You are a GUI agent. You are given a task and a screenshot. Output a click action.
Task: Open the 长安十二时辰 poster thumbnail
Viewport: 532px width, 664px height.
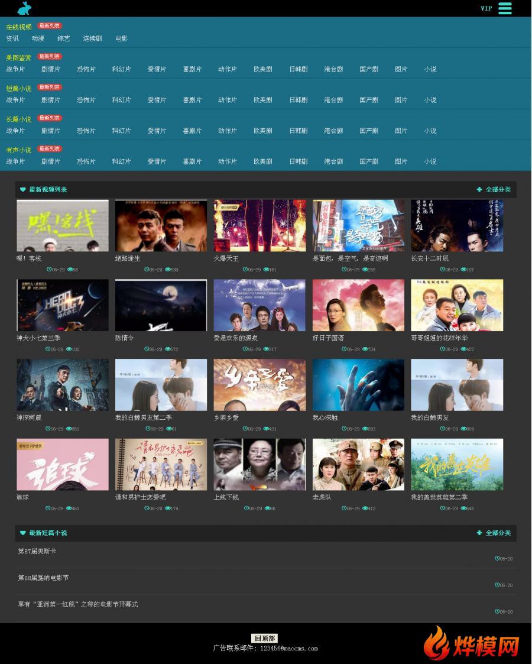point(457,226)
